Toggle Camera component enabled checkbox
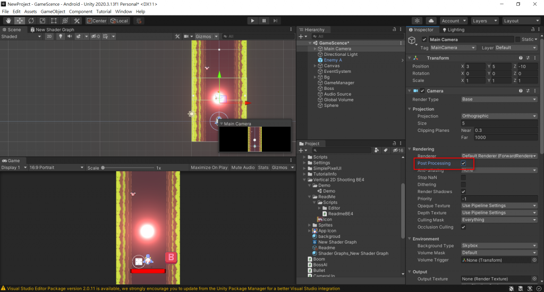This screenshot has height=292, width=544. click(x=422, y=91)
